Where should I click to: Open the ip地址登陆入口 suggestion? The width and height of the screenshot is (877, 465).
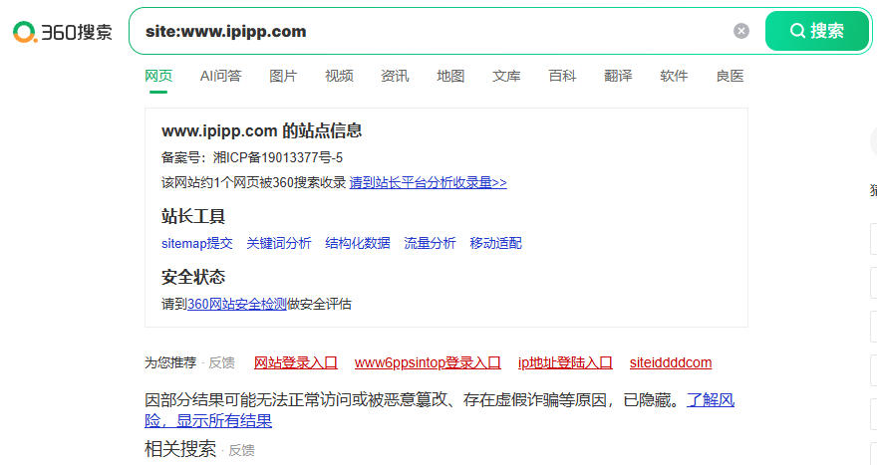pos(565,362)
